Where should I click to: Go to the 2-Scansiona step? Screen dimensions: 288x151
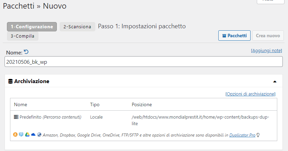(x=77, y=27)
